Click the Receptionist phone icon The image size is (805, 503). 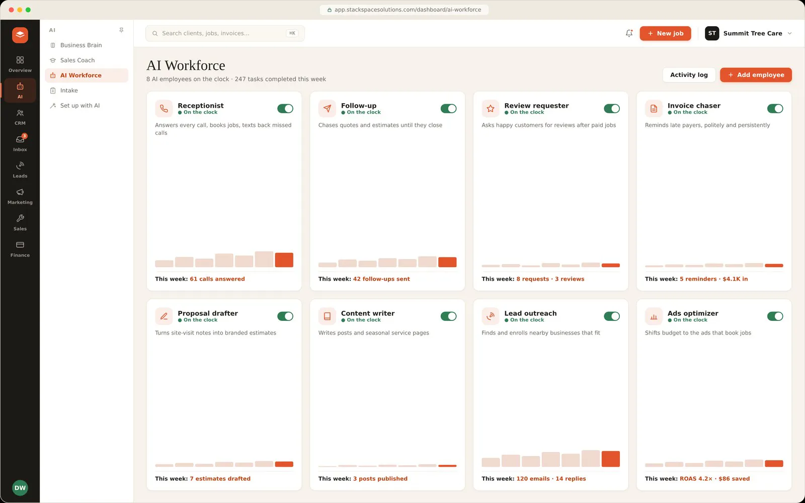[x=164, y=109]
